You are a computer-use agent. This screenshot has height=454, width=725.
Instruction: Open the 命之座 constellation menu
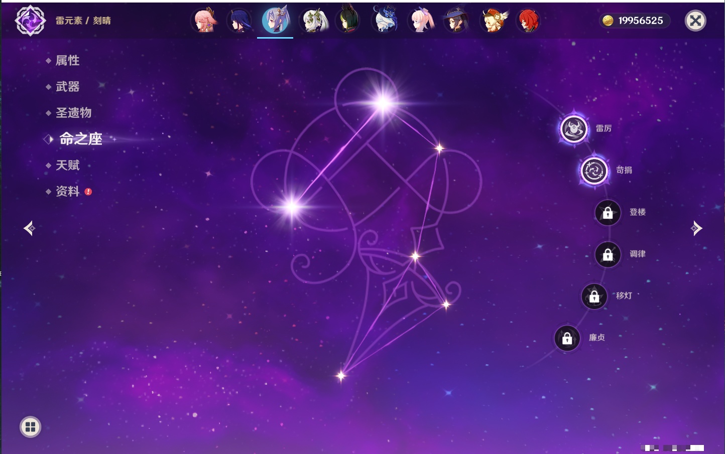click(80, 139)
